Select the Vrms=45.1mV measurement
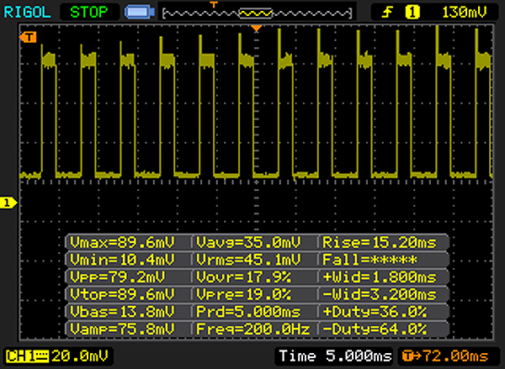This screenshot has width=505, height=369. click(248, 260)
